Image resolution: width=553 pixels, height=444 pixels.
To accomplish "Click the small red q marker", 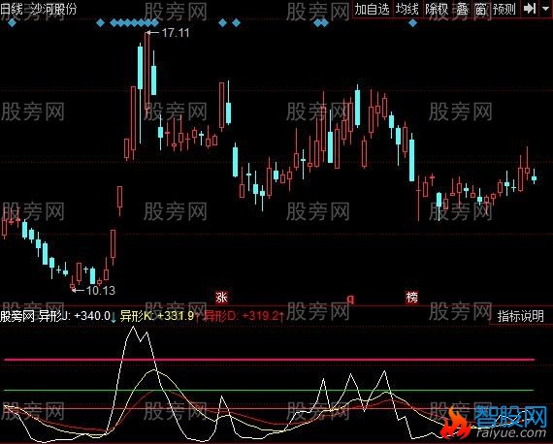I will click(x=350, y=300).
